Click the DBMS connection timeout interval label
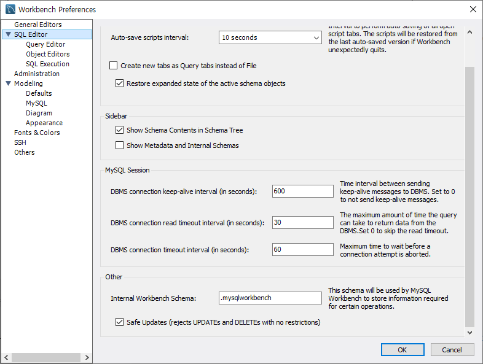The height and width of the screenshot is (364, 483). click(x=179, y=250)
